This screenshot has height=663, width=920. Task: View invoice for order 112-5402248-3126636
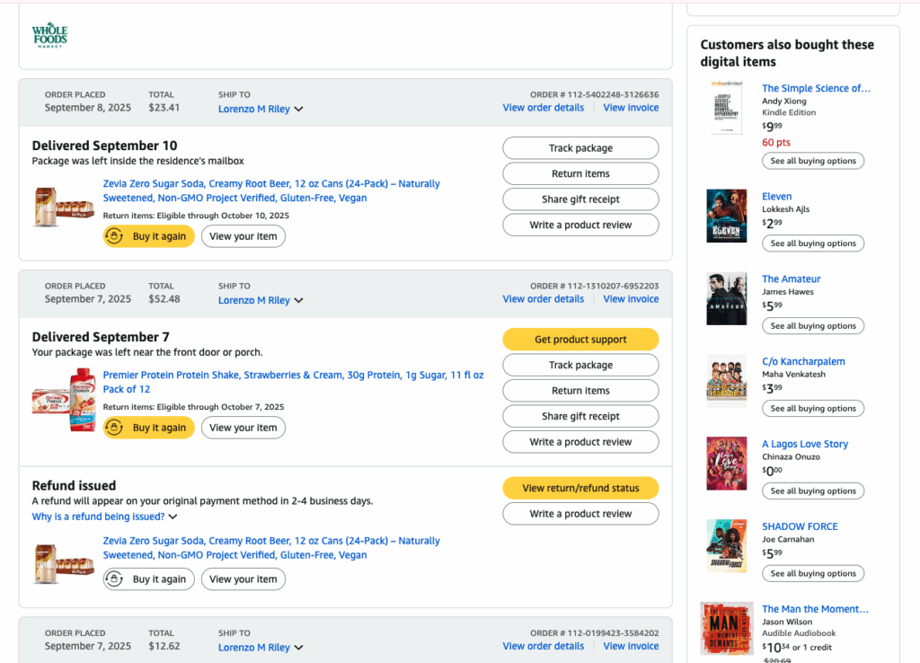point(631,108)
